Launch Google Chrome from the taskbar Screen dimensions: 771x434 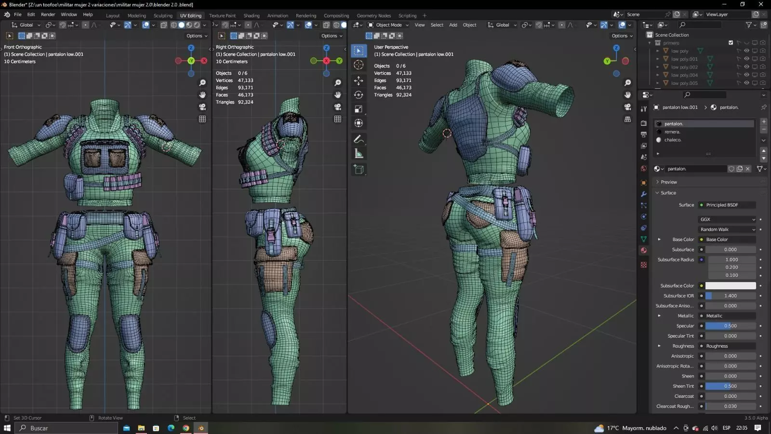pos(186,428)
